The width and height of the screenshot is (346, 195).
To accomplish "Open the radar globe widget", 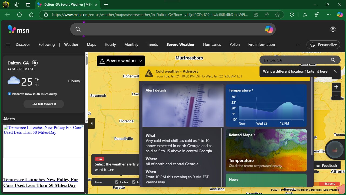I will click(335, 150).
